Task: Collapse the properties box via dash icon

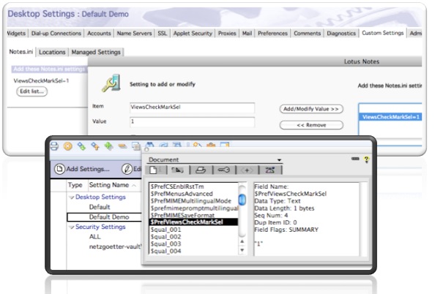Action: tap(355, 159)
